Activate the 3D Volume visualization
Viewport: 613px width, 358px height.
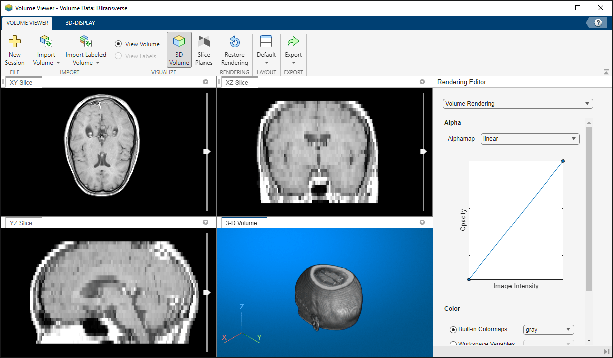pos(179,49)
